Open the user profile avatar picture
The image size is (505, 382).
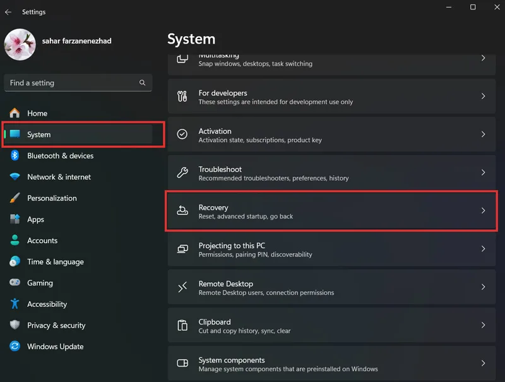tap(20, 44)
